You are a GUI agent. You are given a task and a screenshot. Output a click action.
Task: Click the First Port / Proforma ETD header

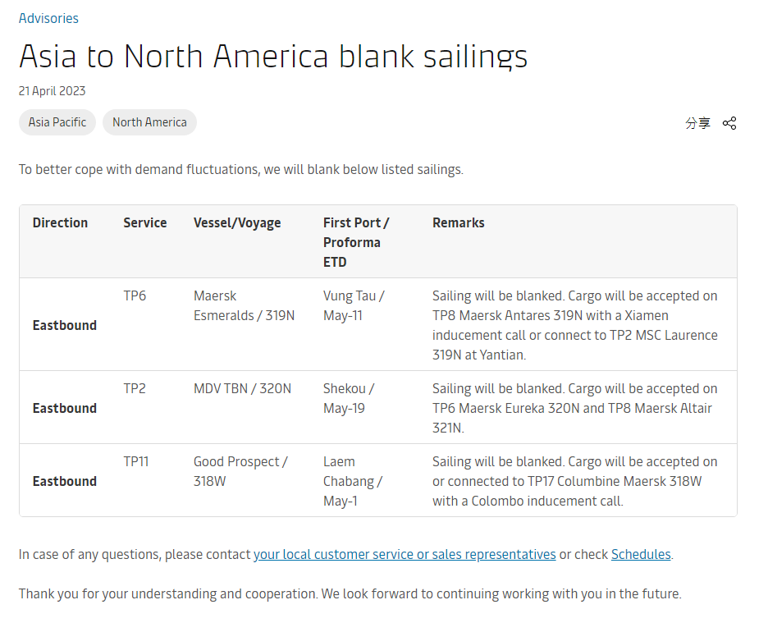pos(356,242)
